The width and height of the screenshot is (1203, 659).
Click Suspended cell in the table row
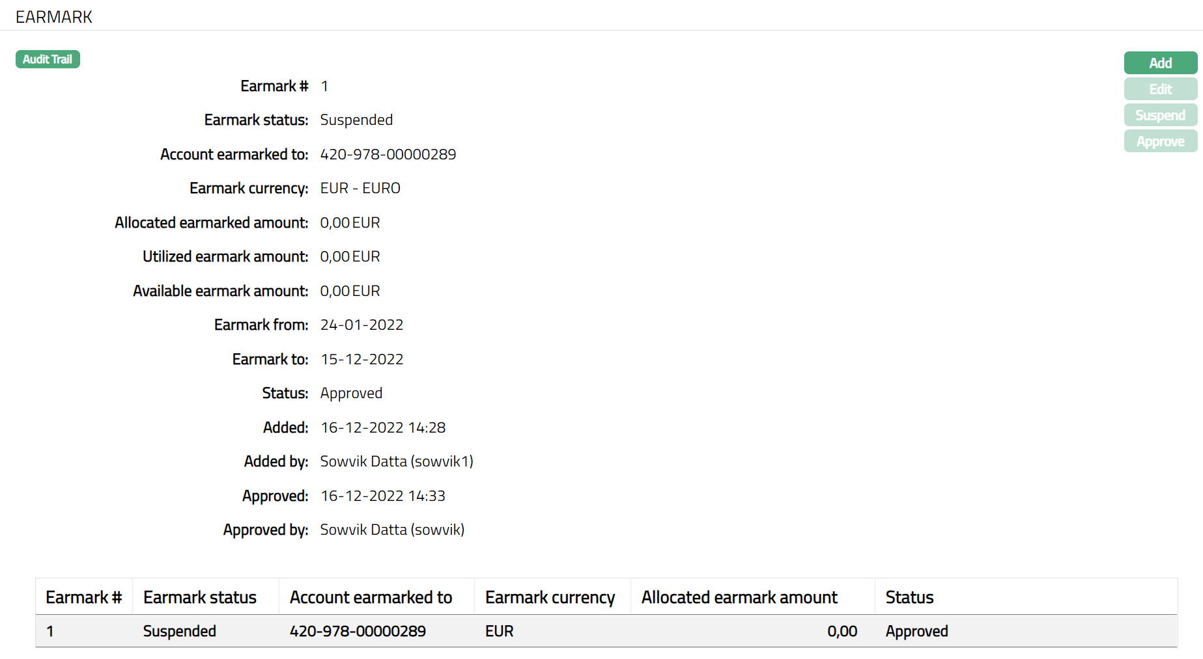(x=179, y=631)
